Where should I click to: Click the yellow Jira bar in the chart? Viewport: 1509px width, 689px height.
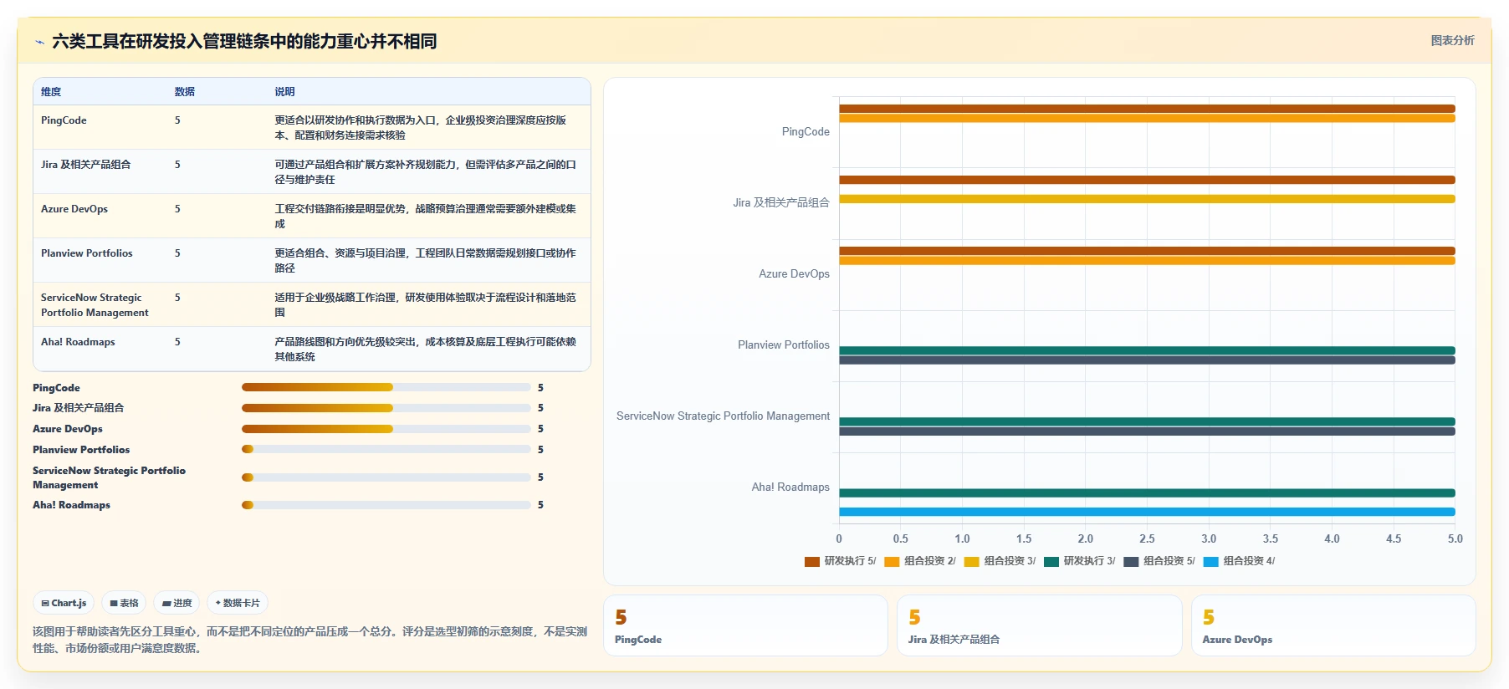tap(1147, 199)
